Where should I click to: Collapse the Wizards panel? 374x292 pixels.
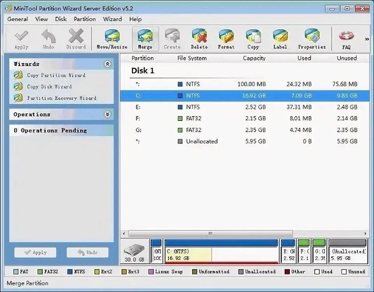coord(108,64)
